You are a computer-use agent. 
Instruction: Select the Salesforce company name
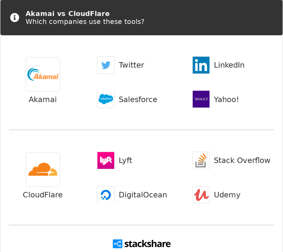(138, 99)
